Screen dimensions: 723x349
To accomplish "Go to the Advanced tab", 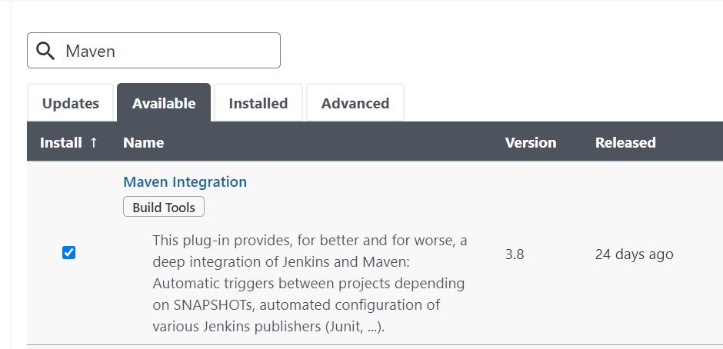I will [x=355, y=103].
